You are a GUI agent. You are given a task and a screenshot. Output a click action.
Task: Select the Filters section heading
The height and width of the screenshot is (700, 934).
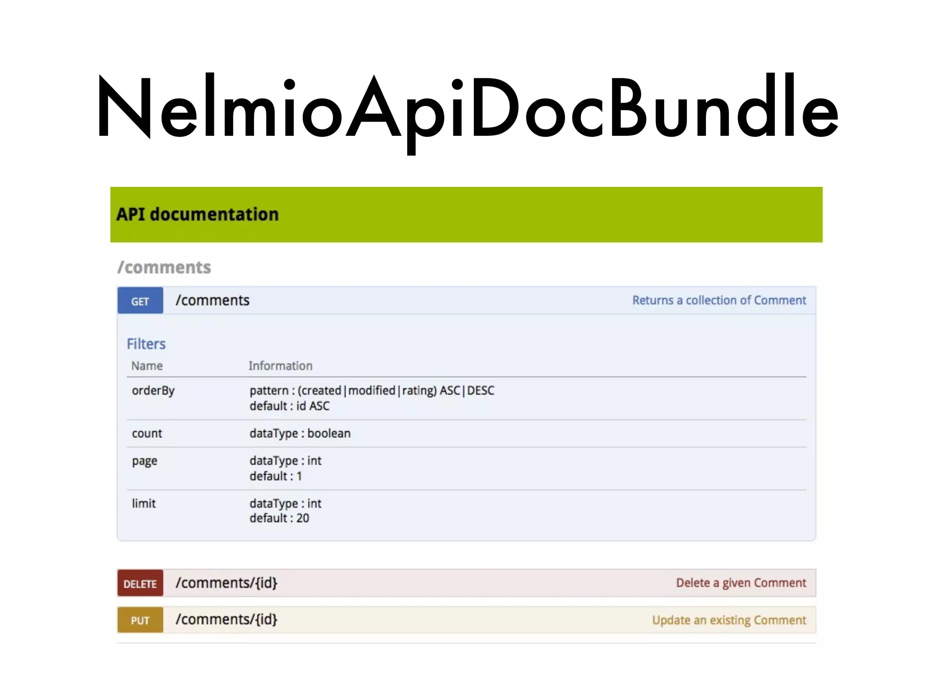pos(146,344)
